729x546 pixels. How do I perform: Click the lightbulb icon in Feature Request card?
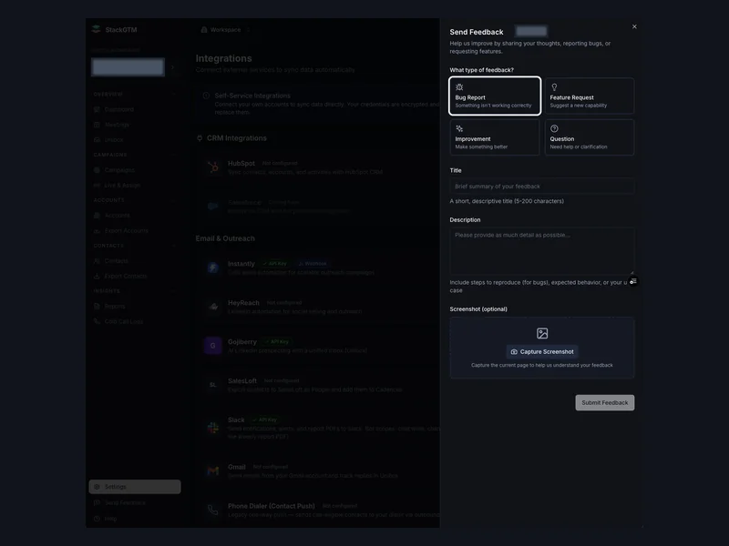(554, 86)
